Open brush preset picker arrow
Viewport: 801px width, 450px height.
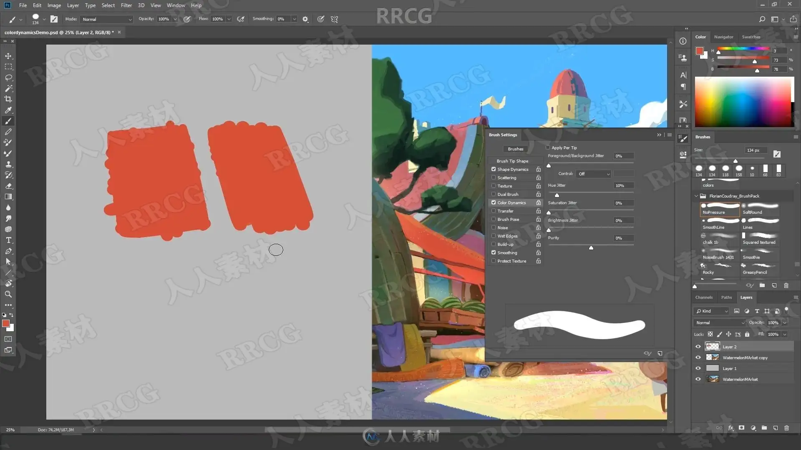(x=44, y=19)
